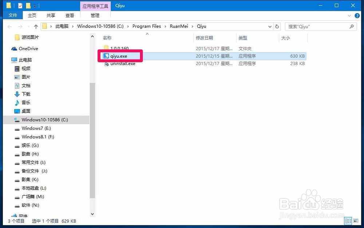Select OneDrive in navigation pane

(28, 48)
